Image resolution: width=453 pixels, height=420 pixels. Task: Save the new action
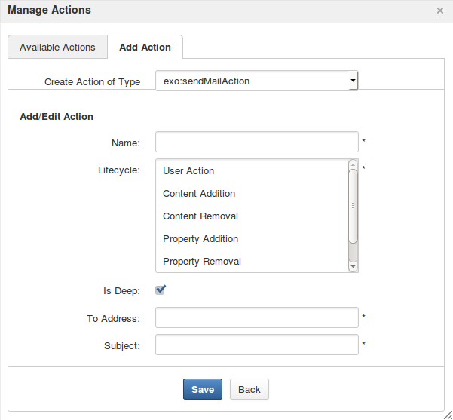203,389
